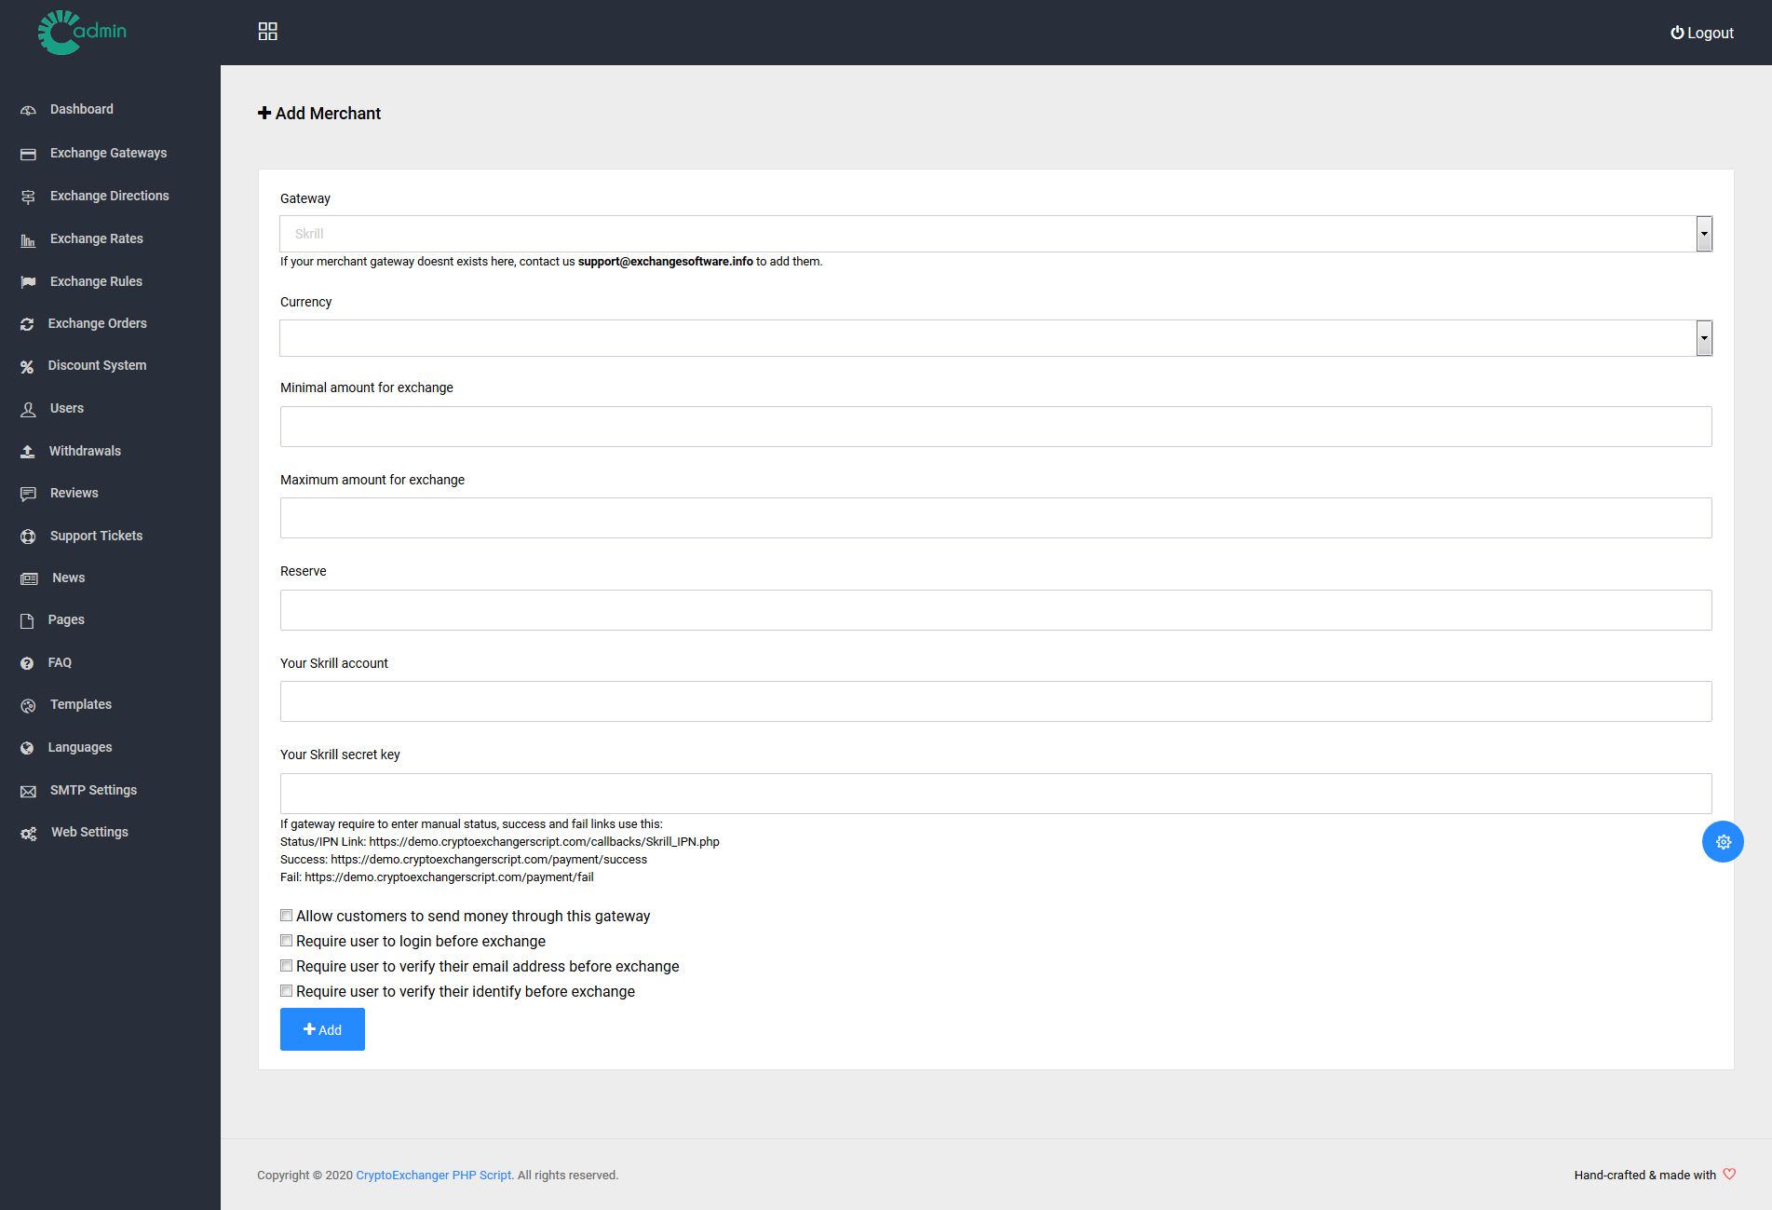This screenshot has width=1772, height=1210.
Task: Click the SMTP Settings envelope icon
Action: [x=28, y=791]
